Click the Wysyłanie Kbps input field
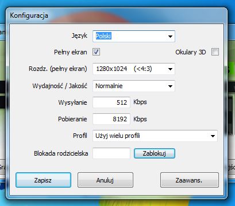This screenshot has height=206, width=235. tap(111, 102)
